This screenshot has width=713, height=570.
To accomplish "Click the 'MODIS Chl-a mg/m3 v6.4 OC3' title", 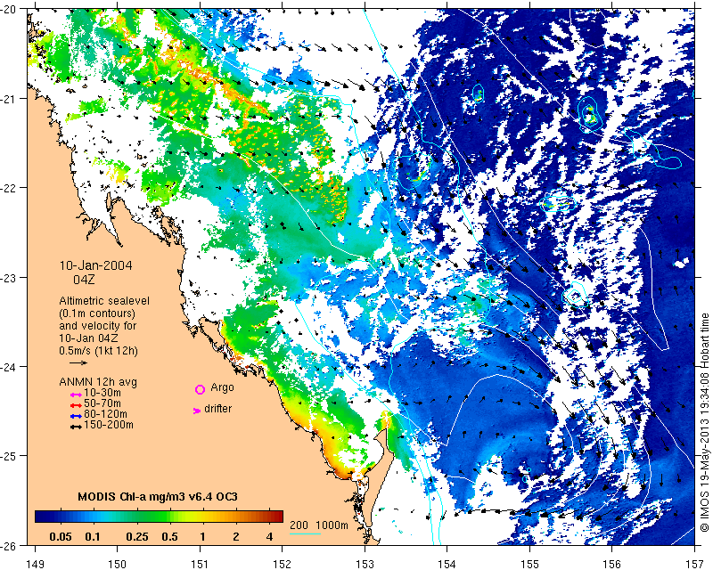I will pos(158,496).
